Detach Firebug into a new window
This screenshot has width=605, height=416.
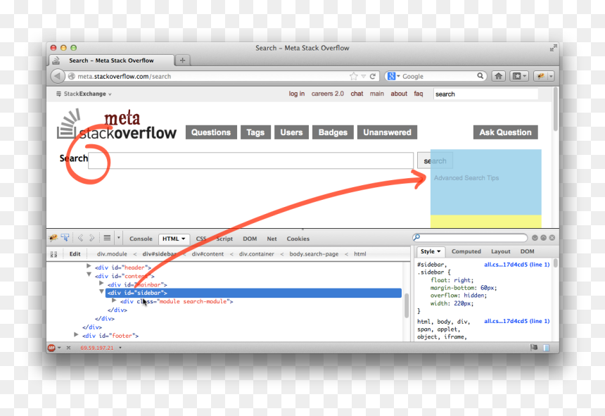[x=543, y=238]
